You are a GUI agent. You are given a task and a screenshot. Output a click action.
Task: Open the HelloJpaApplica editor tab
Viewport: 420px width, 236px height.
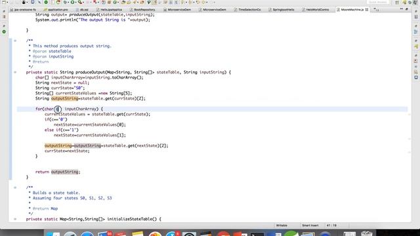click(x=109, y=10)
